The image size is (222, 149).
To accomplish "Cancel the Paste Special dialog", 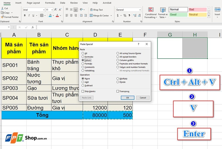I will [143, 98].
